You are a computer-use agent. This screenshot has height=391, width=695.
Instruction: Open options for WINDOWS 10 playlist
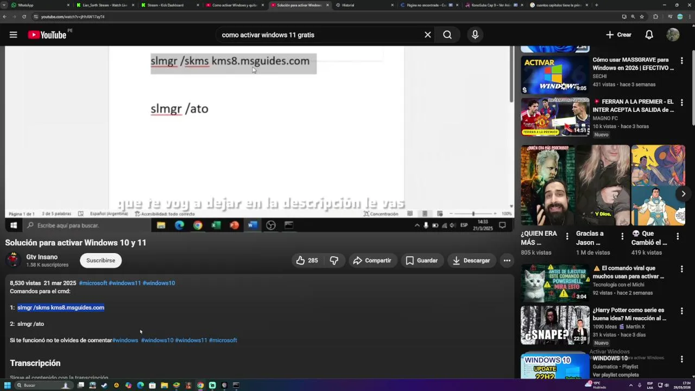(x=681, y=360)
